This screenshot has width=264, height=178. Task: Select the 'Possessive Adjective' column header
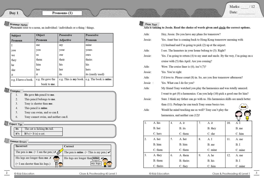[x=71, y=38]
